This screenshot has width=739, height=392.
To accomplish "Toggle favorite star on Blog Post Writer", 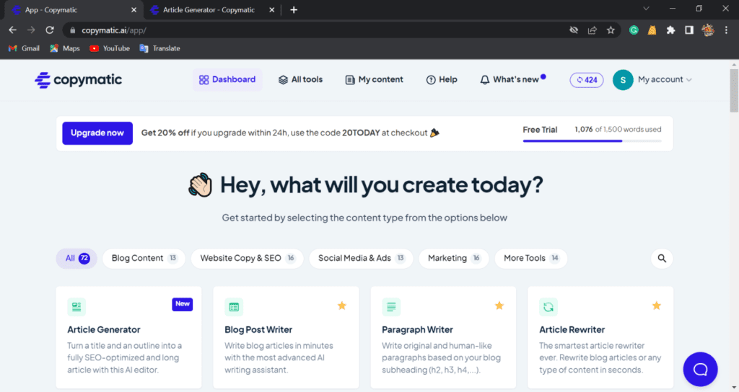I will pyautogui.click(x=342, y=306).
